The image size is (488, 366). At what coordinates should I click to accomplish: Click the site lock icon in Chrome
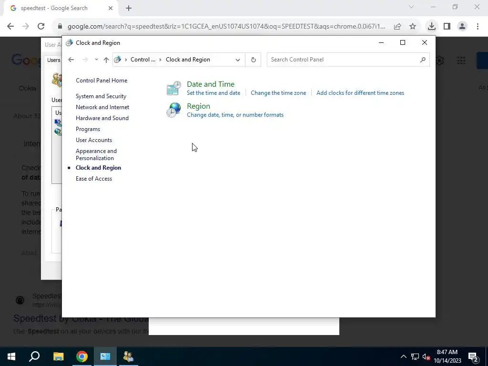(x=60, y=26)
